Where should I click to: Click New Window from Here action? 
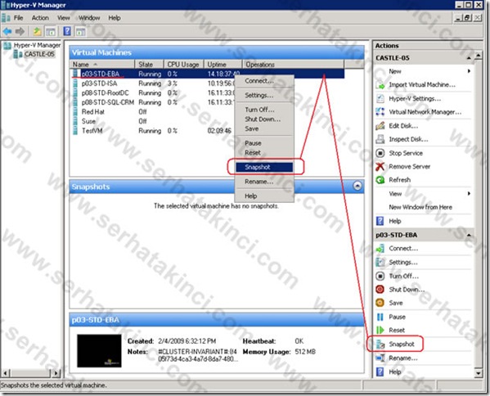pos(420,207)
